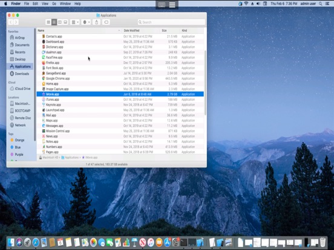Viewport: 334px width, 250px height.
Task: Open the View menu
Action: point(45,4)
